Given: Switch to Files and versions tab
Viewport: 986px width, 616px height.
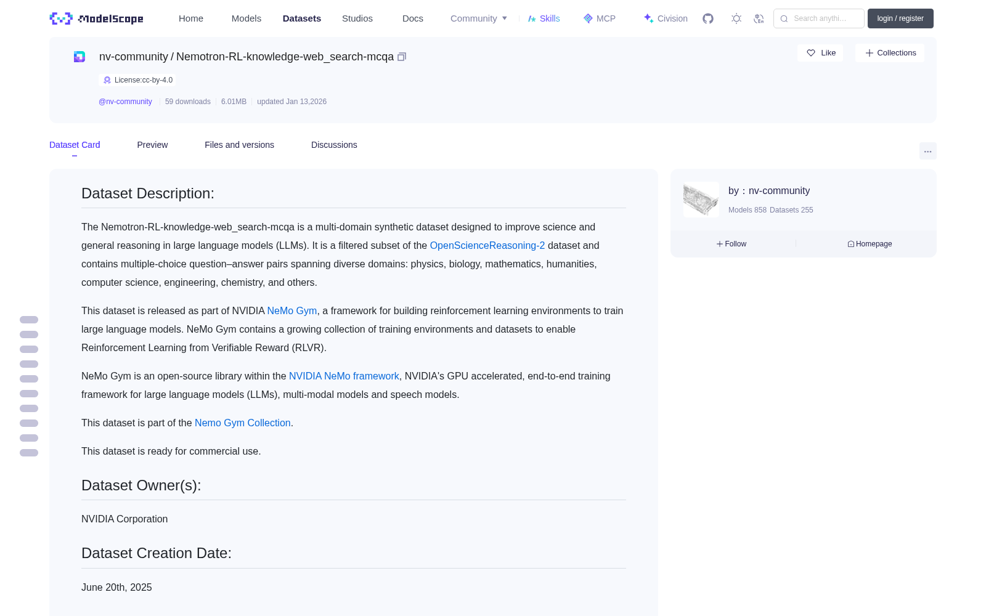Looking at the screenshot, I should click(x=239, y=145).
